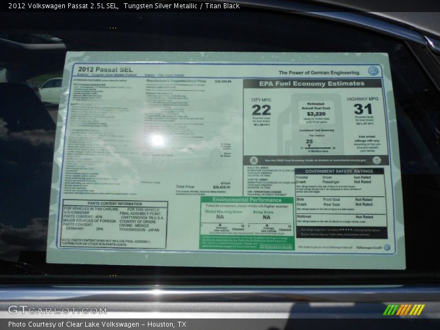Click the combined fuel economy 25 scale marker

[x=310, y=142]
